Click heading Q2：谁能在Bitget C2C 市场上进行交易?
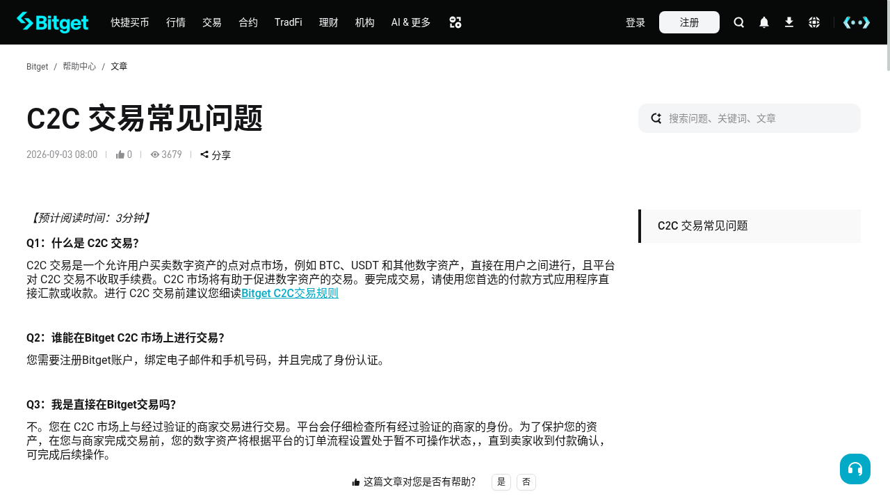The image size is (890, 501). pyautogui.click(x=125, y=337)
